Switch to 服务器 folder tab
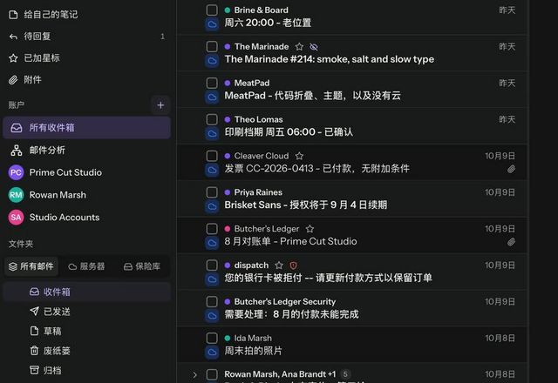Image resolution: width=558 pixels, height=383 pixels. (x=86, y=266)
